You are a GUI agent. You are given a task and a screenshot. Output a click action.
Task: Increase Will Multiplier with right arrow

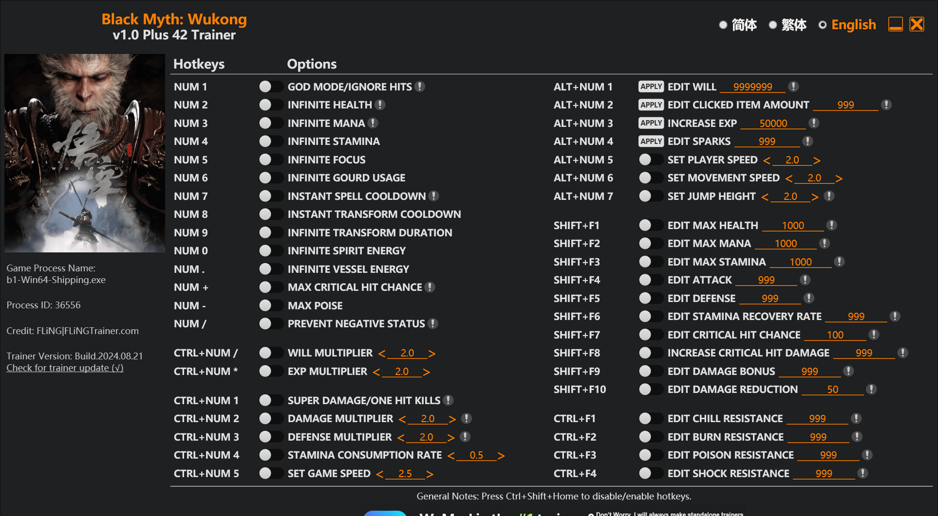coord(431,354)
